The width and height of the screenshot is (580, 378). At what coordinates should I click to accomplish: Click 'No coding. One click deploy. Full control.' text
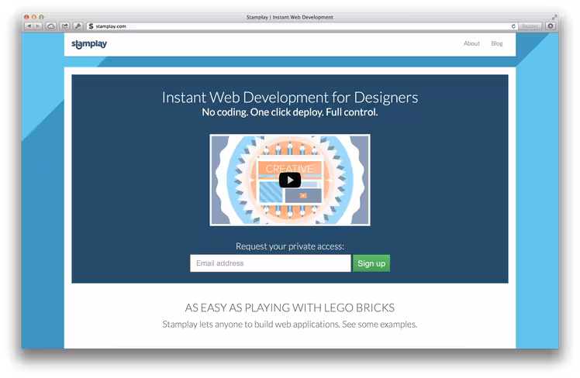290,112
